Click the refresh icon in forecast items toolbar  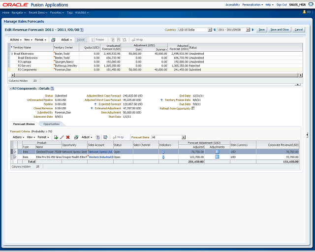click(76, 137)
